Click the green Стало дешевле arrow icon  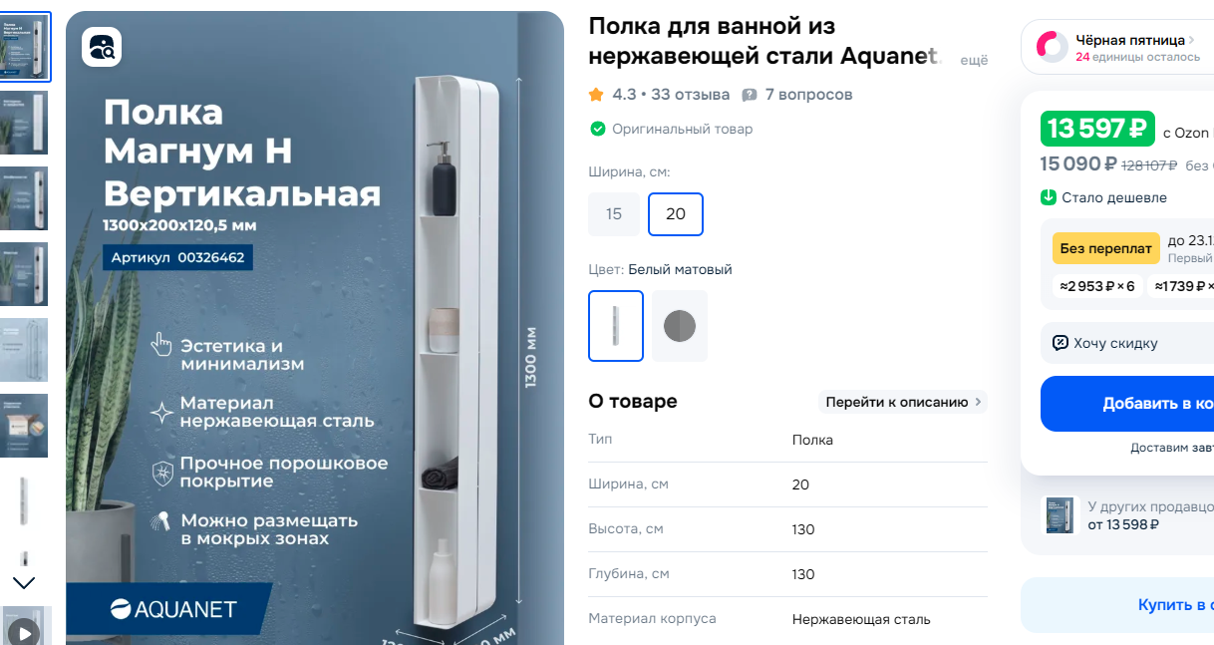pyautogui.click(x=1049, y=197)
